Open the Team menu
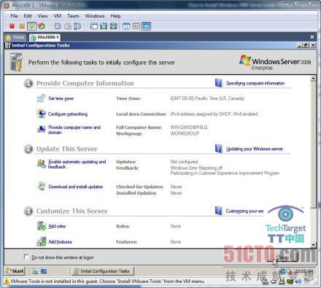Viewport: 321px width, 288px height. click(73, 16)
